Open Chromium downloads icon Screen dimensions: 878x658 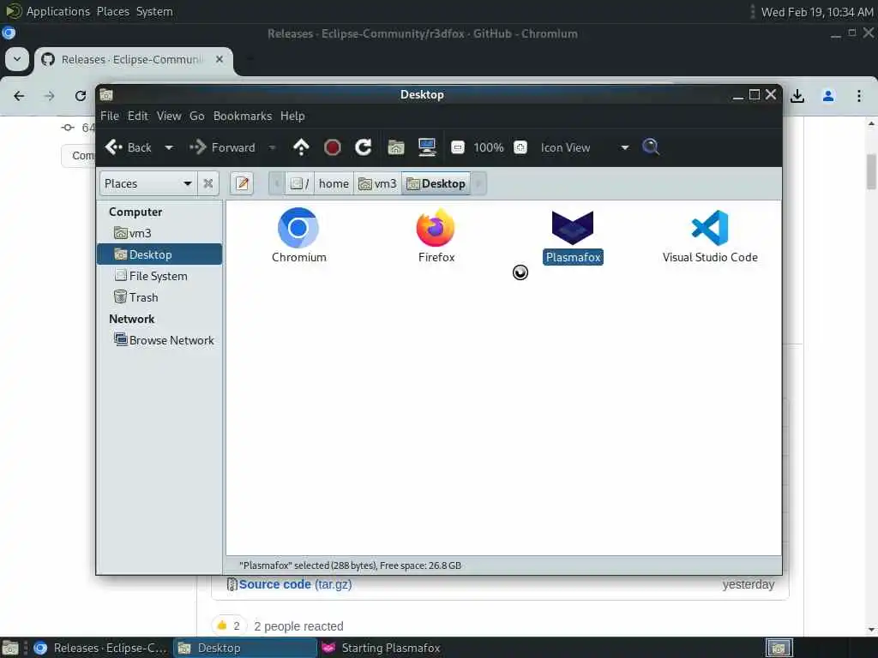(x=797, y=96)
